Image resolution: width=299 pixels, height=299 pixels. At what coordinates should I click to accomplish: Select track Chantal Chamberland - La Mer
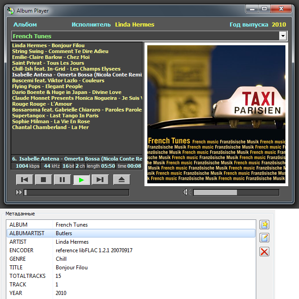point(50,127)
